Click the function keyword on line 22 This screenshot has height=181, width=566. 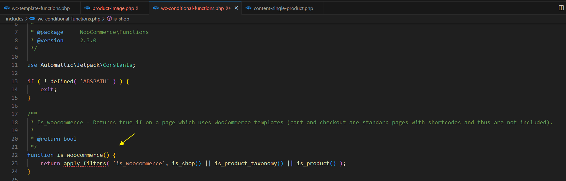pyautogui.click(x=40, y=155)
